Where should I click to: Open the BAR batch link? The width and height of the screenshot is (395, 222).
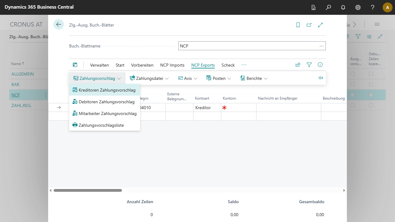(x=15, y=84)
